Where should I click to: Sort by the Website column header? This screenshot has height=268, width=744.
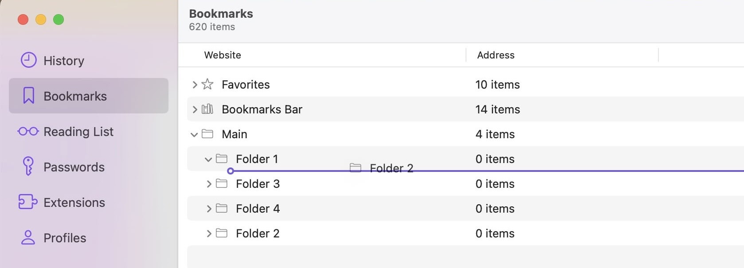(x=223, y=55)
